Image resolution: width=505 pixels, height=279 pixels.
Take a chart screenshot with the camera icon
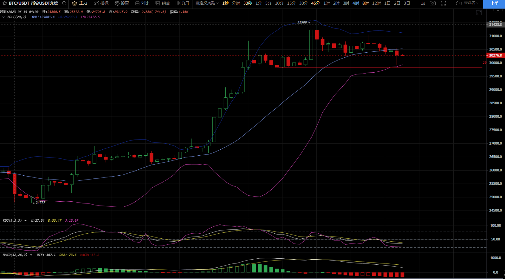[433, 3]
